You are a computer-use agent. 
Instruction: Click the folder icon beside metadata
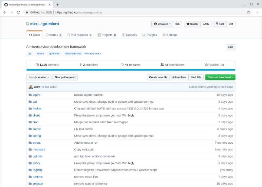pyautogui.click(x=30, y=149)
